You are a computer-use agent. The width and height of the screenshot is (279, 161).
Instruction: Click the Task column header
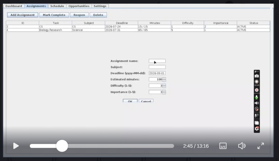[x=56, y=23]
